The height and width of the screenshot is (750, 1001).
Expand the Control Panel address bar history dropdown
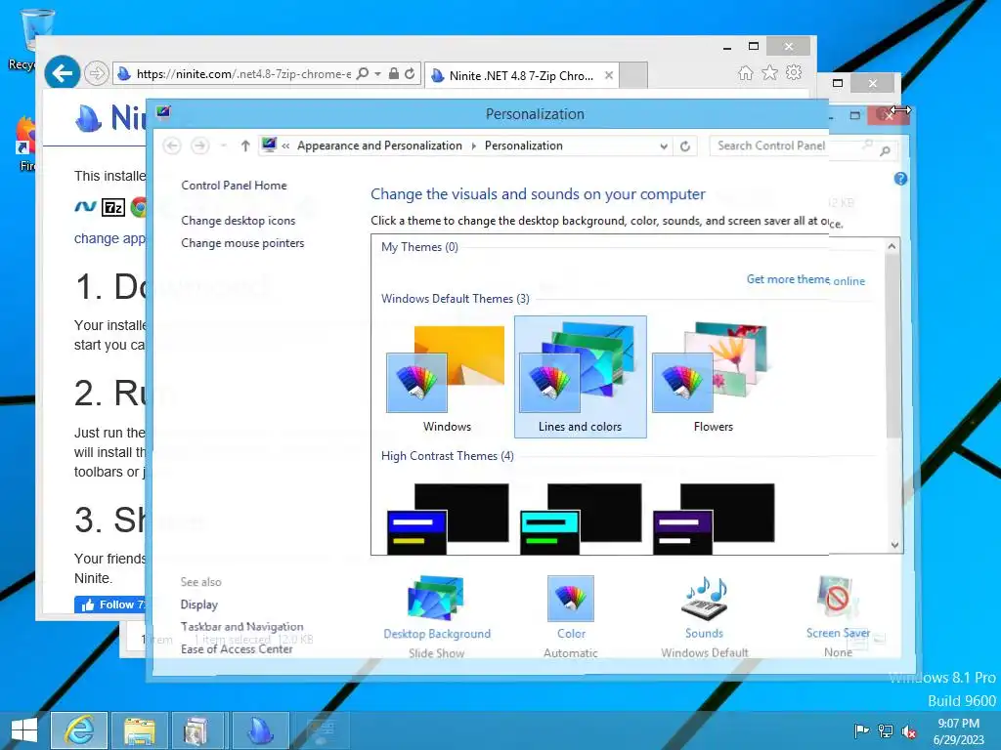pos(664,146)
